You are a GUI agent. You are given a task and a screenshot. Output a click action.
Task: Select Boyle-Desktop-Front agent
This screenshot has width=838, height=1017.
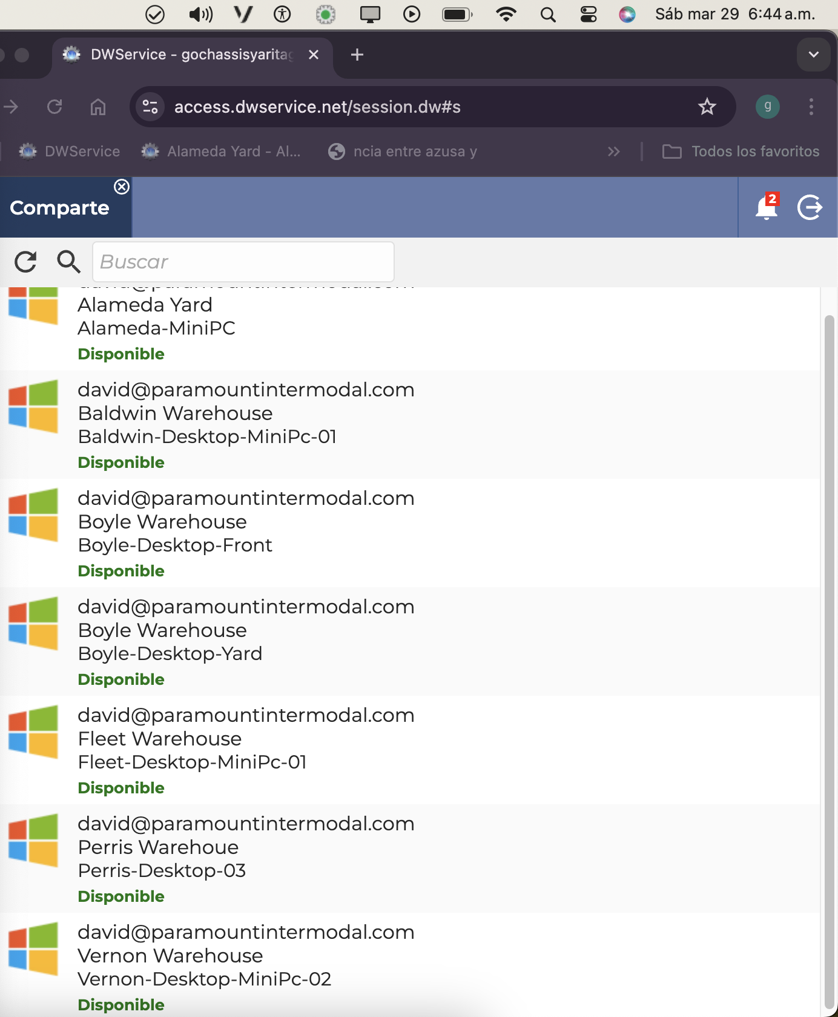409,533
